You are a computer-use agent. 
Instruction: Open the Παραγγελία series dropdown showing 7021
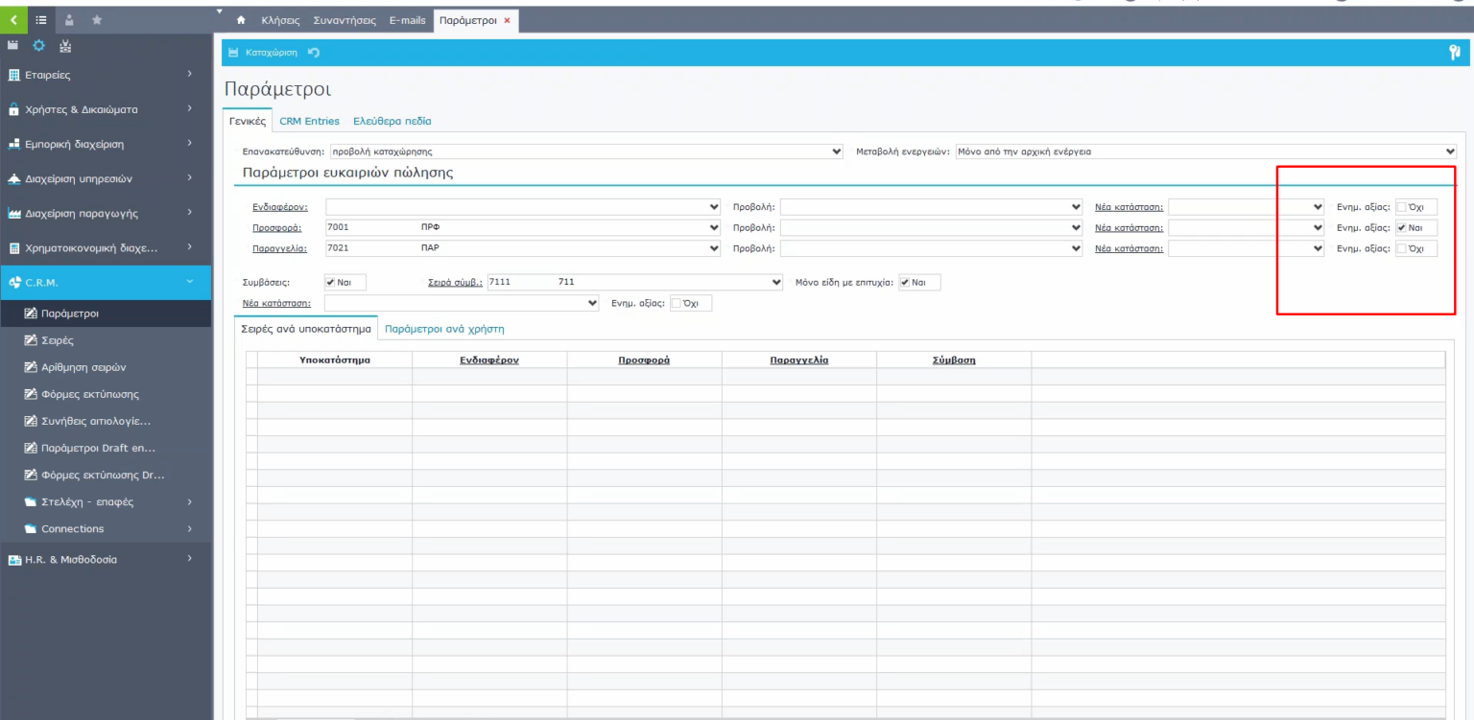523,248
